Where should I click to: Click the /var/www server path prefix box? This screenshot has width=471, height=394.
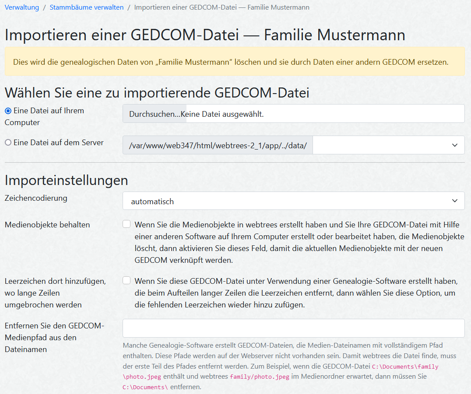pyautogui.click(x=218, y=145)
